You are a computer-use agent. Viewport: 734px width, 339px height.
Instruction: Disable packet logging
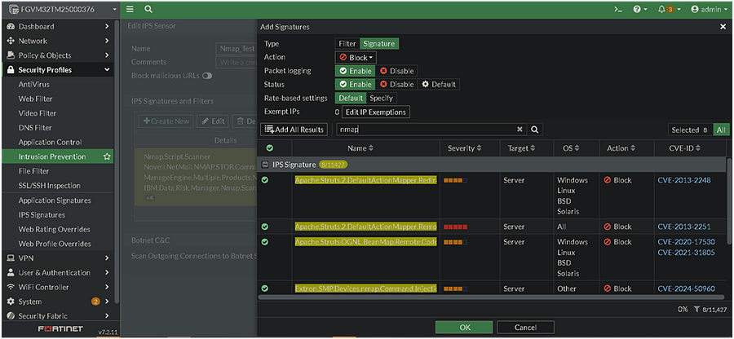click(x=397, y=71)
